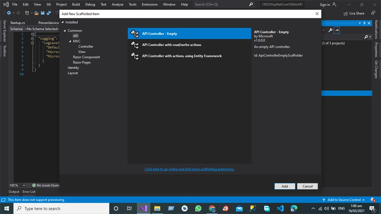Image resolution: width=381 pixels, height=214 pixels.
Task: Click the Cancel button
Action: pyautogui.click(x=307, y=186)
